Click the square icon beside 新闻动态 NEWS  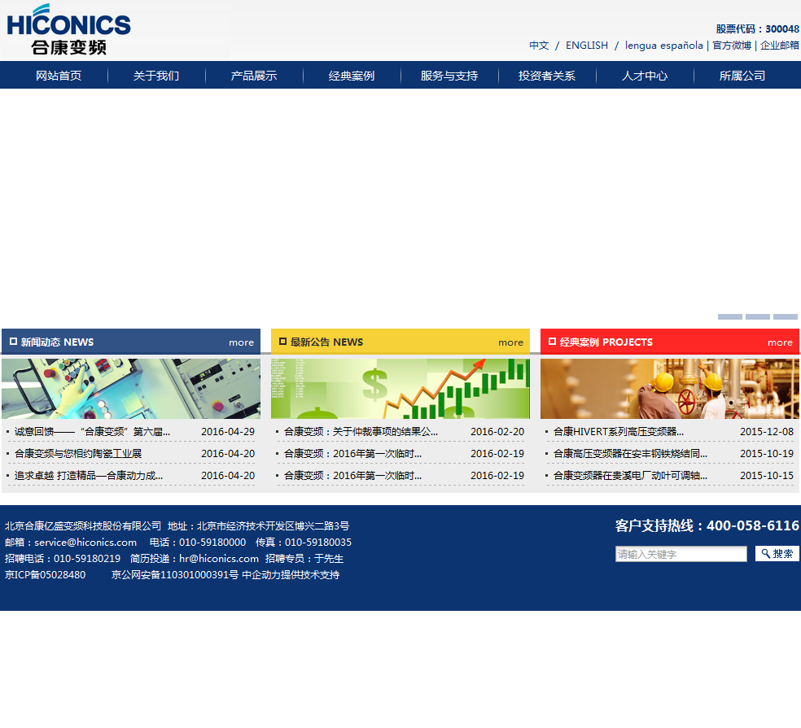(x=13, y=342)
